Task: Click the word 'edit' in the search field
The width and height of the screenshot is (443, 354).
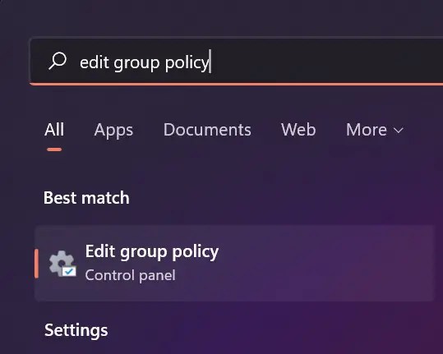Action: pos(95,62)
